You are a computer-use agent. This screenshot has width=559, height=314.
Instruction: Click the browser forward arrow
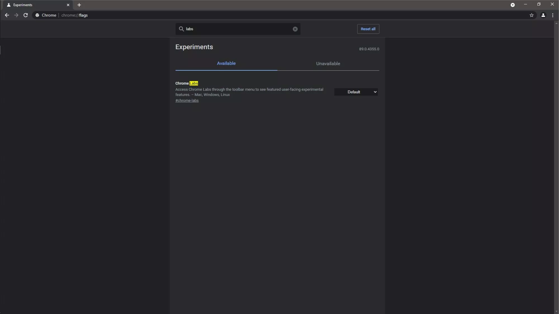(16, 15)
